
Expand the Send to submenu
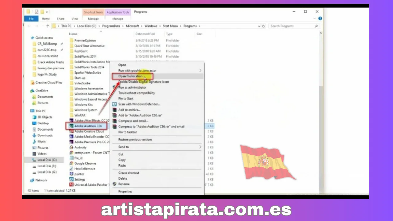click(x=157, y=147)
